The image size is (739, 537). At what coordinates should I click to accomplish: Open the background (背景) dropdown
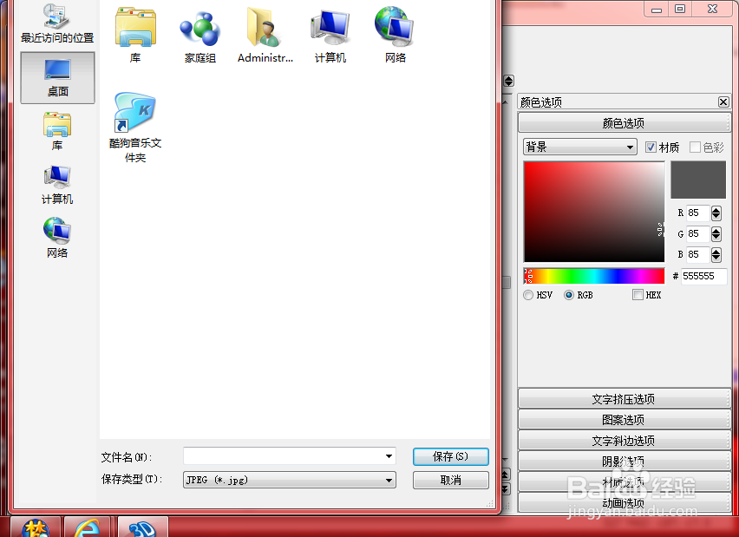coord(580,147)
